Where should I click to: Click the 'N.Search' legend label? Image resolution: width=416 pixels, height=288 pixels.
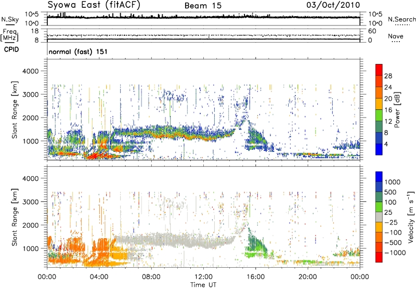pos(401,19)
